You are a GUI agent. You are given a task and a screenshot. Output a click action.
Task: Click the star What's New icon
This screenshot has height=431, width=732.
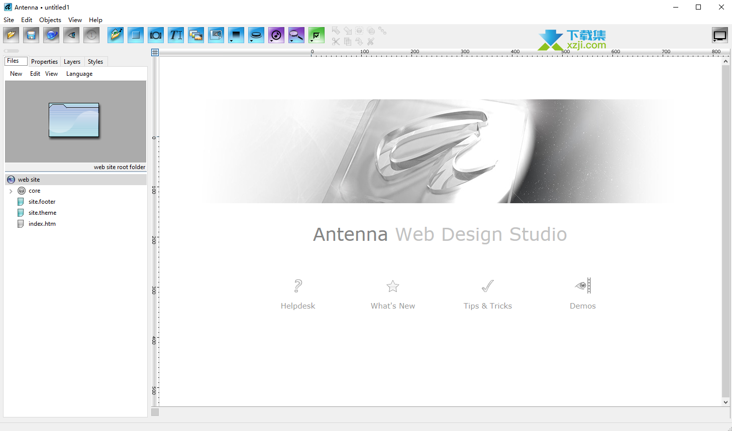pyautogui.click(x=393, y=286)
